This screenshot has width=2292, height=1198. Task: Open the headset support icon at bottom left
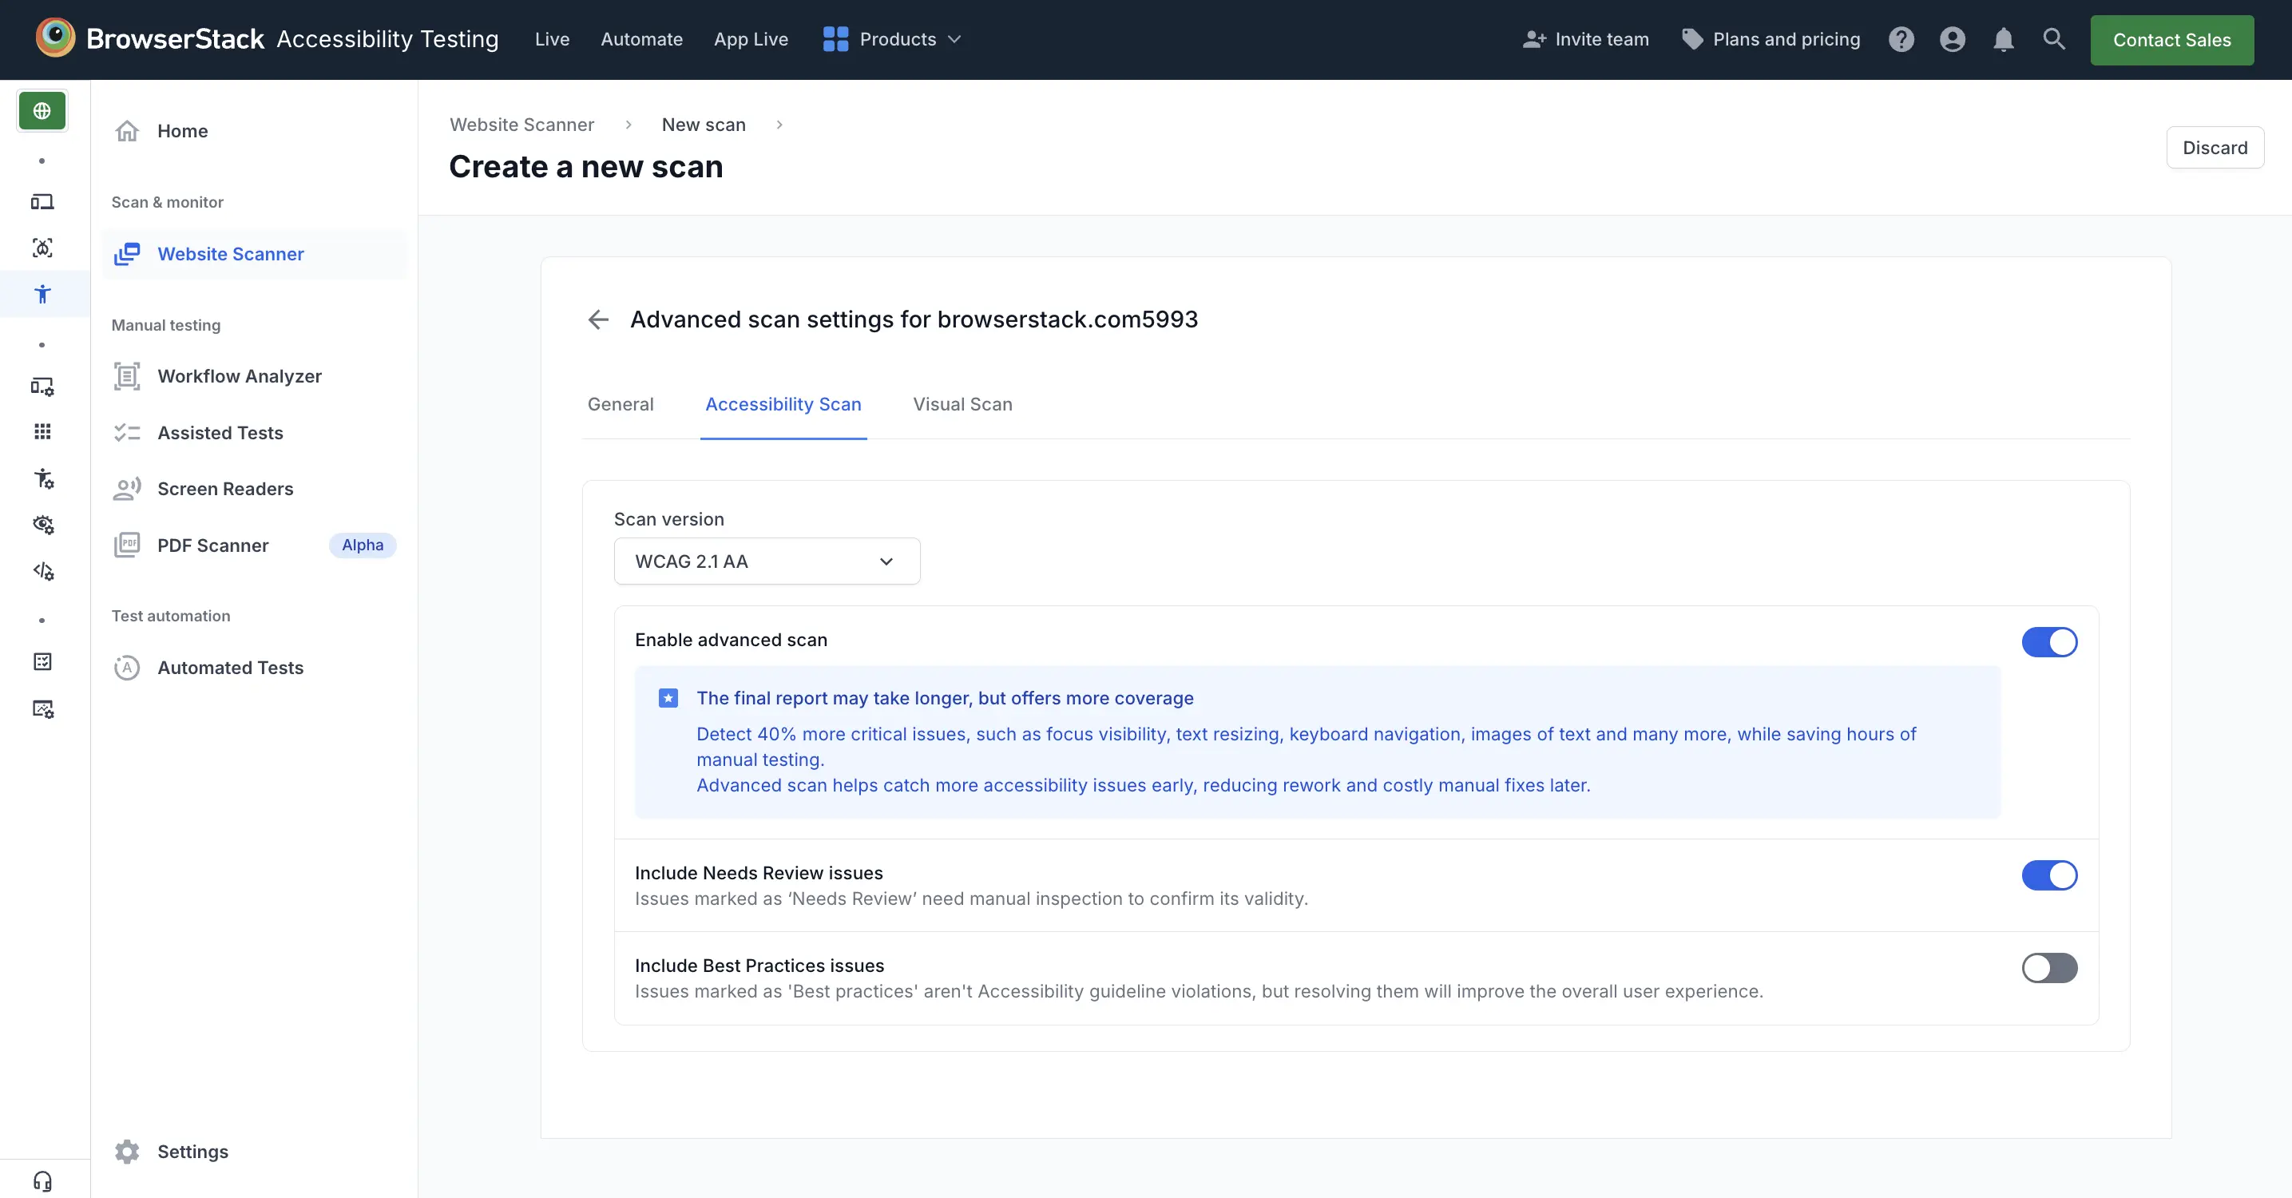click(x=42, y=1180)
